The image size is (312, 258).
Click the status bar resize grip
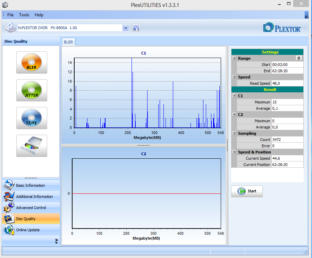(306, 252)
